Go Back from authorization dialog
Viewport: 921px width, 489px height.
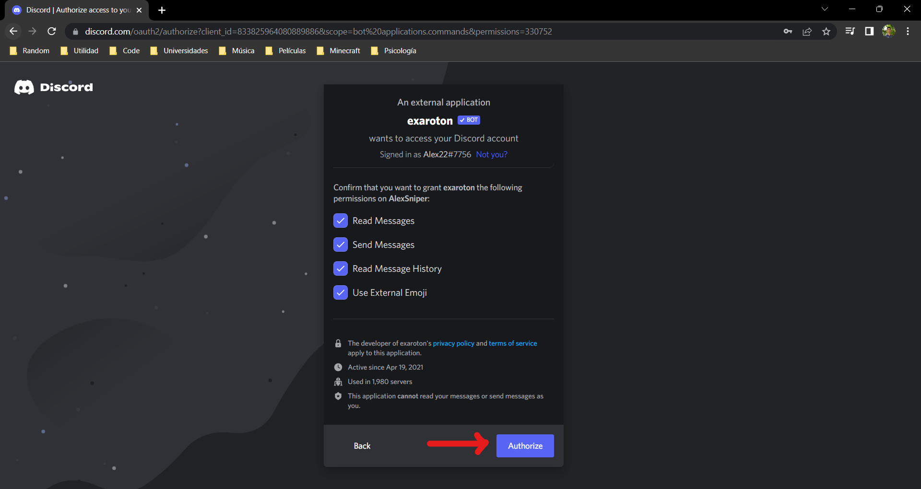tap(362, 446)
